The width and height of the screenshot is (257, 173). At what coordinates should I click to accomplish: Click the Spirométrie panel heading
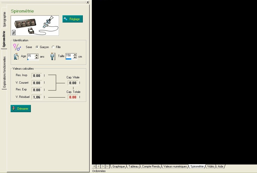click(22, 11)
